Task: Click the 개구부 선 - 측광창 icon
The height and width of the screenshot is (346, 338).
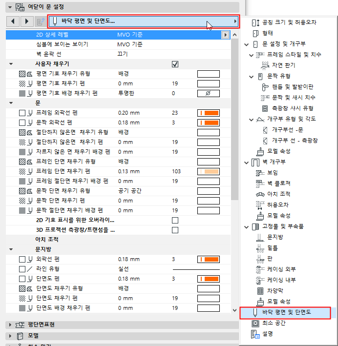Action: tap(265, 141)
